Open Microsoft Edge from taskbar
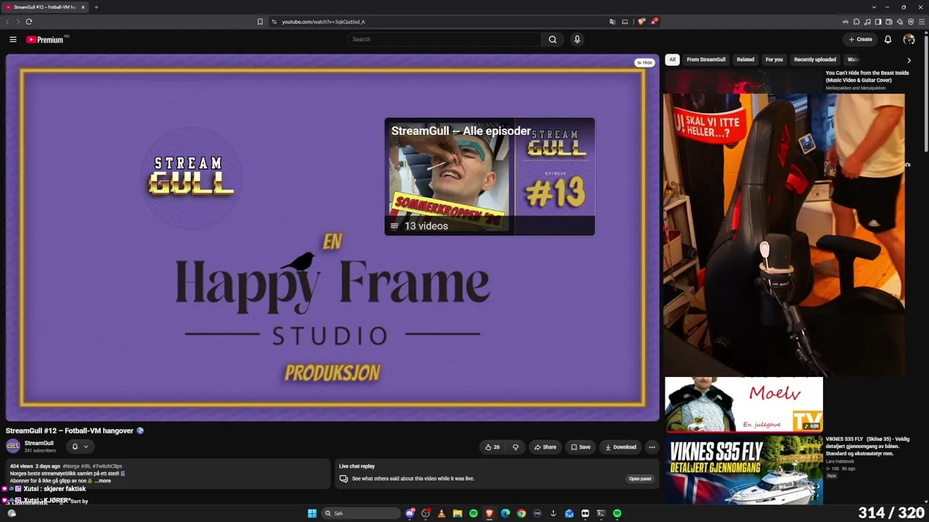 tap(505, 513)
